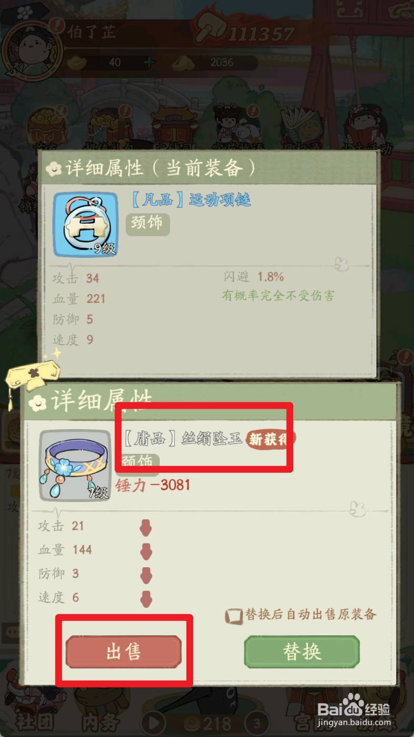This screenshot has height=737, width=414.
Task: Sell the item with 出售 button
Action: tap(124, 652)
